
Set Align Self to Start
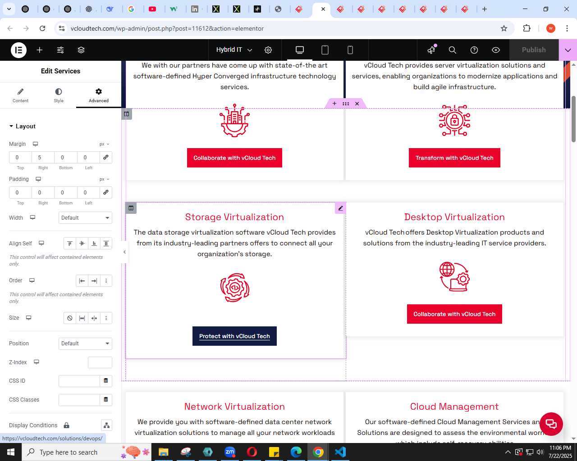(x=70, y=244)
